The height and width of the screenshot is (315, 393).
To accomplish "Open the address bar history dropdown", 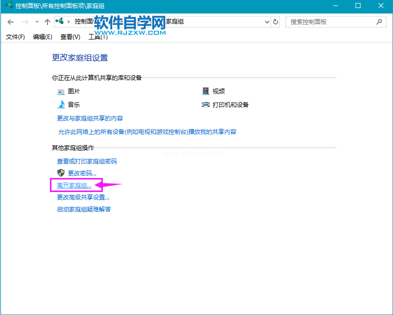I will 267,22.
